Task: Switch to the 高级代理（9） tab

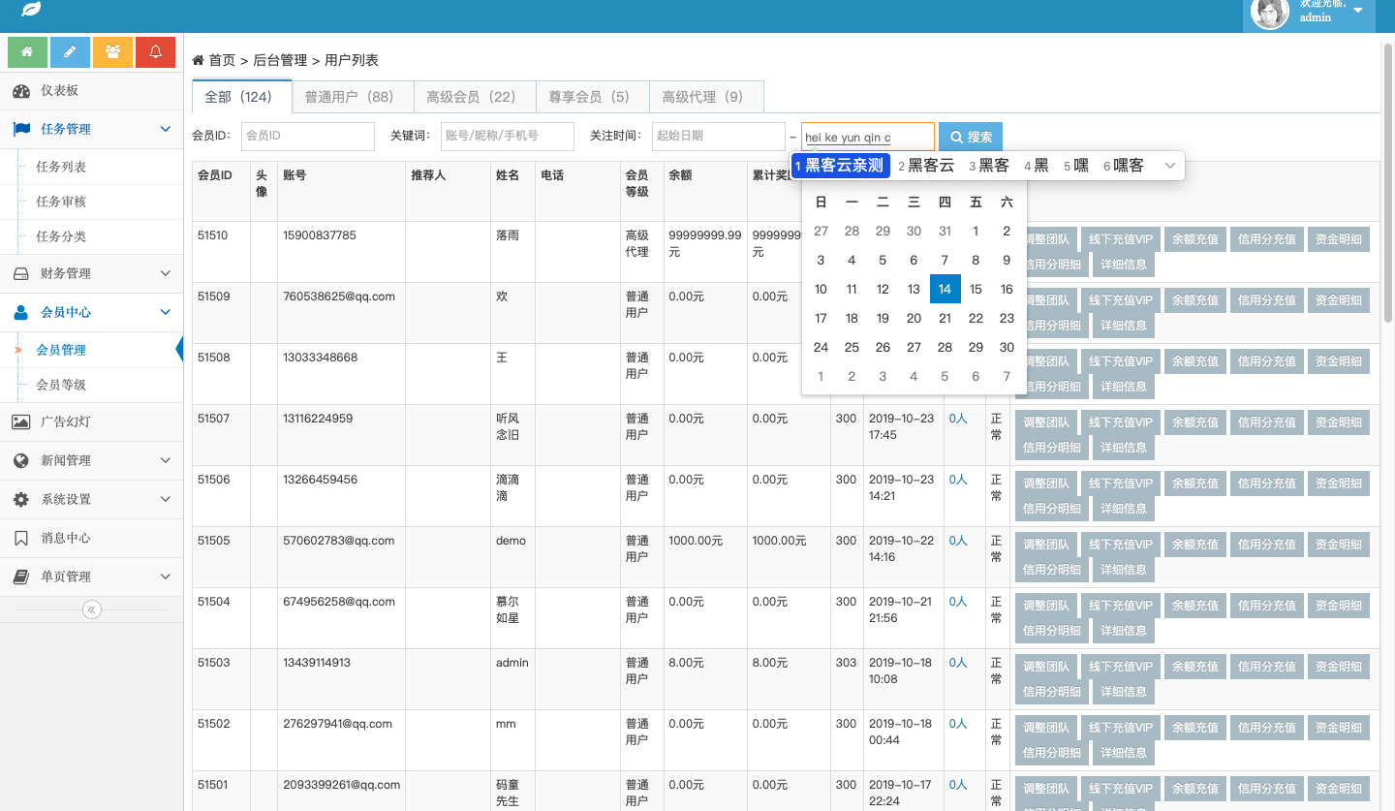Action: click(x=702, y=97)
